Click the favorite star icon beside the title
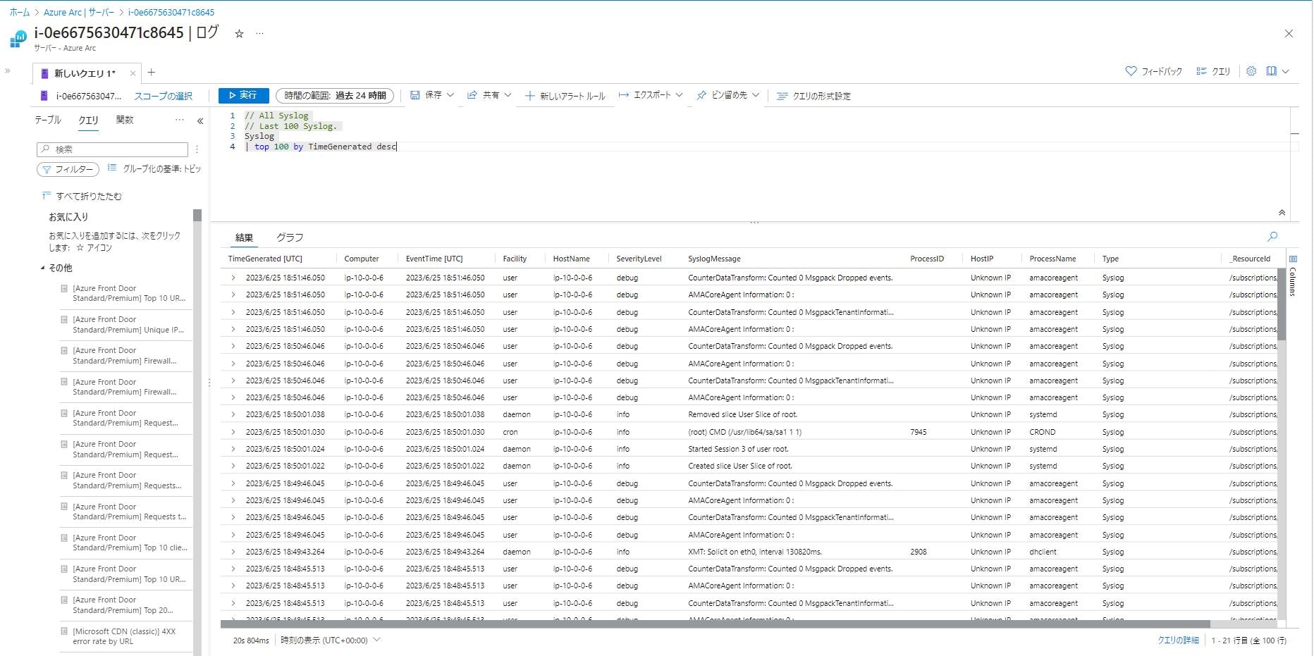The image size is (1314, 656). tap(239, 33)
